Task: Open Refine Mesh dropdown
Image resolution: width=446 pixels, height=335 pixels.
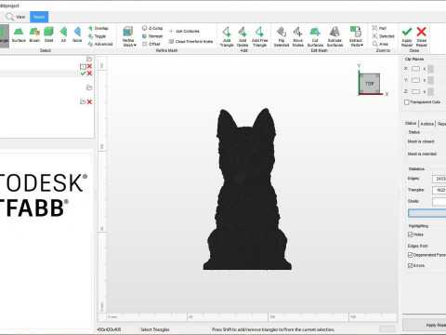Action: (128, 36)
